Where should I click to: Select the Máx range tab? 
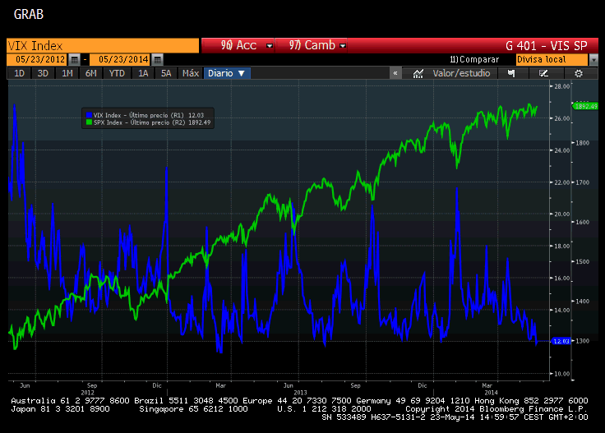pos(190,73)
